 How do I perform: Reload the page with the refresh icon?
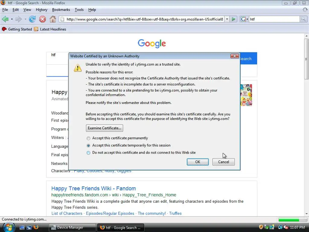point(32,19)
